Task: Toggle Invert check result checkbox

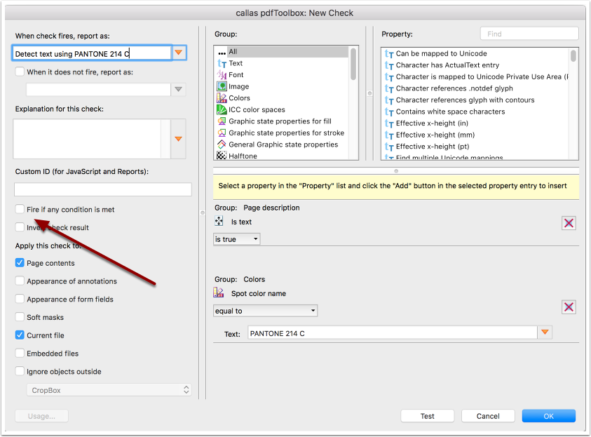Action: (x=20, y=227)
